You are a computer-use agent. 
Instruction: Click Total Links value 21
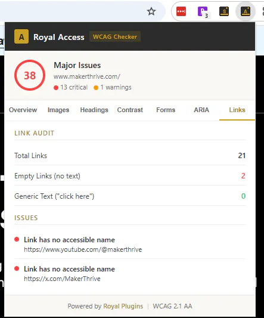pos(242,156)
